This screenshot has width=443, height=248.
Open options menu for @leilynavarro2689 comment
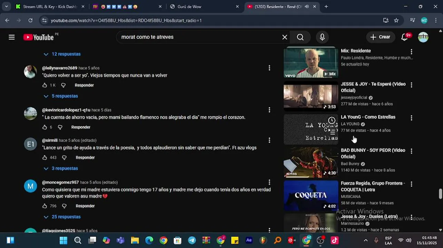269,68
